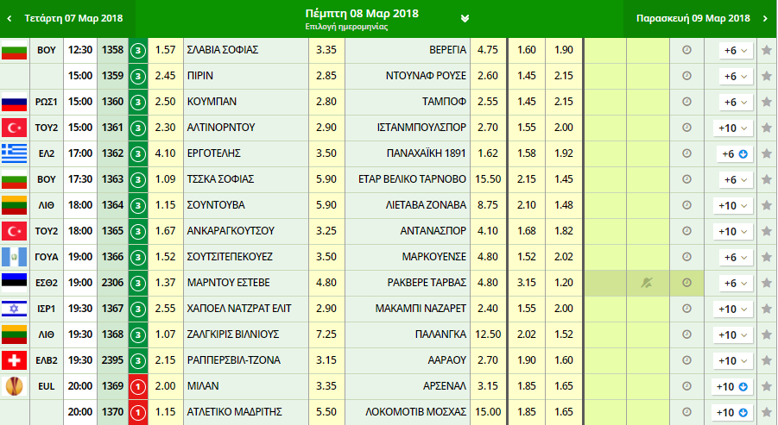The image size is (778, 425).
Task: Click the red 1 badge for ΑΤΛΕΤΙΚΟ ΜΑΔΡΙΤΗΣ
Action: click(x=138, y=412)
